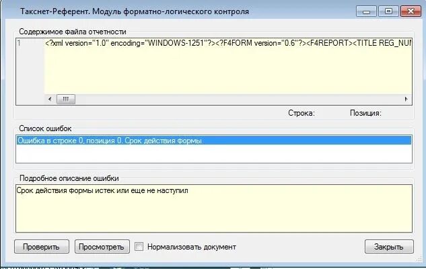Click the Строка: label
The image size is (426, 269).
[x=301, y=113]
